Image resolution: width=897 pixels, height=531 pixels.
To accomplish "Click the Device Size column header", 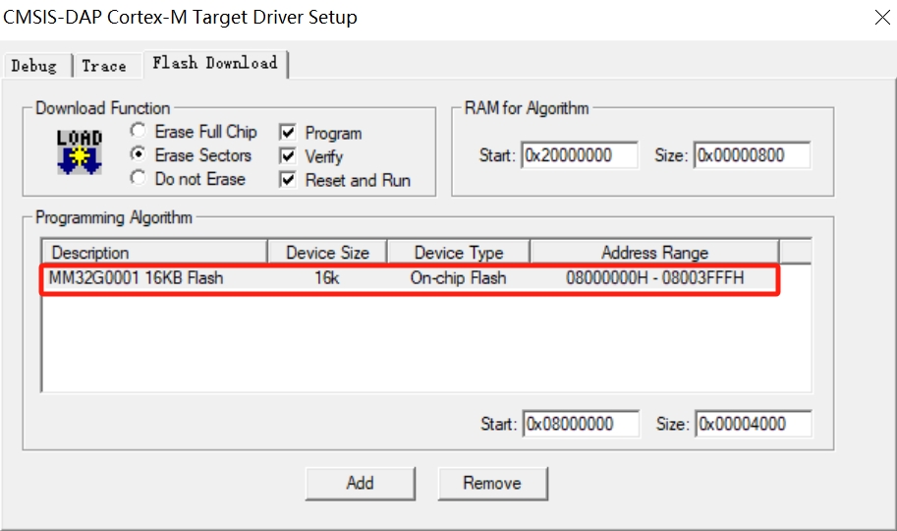I will (x=328, y=253).
